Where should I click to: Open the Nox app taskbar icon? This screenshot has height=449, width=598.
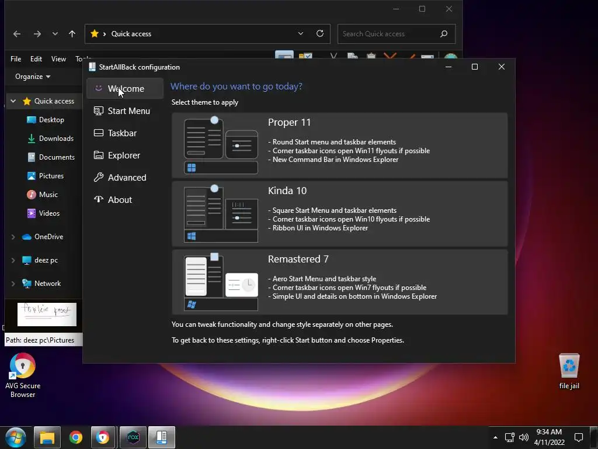tap(133, 437)
